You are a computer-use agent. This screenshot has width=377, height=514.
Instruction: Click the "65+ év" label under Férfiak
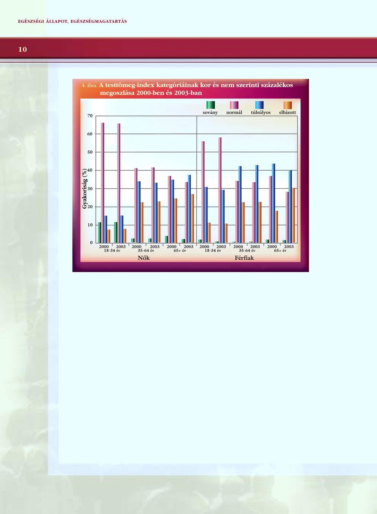click(x=280, y=251)
